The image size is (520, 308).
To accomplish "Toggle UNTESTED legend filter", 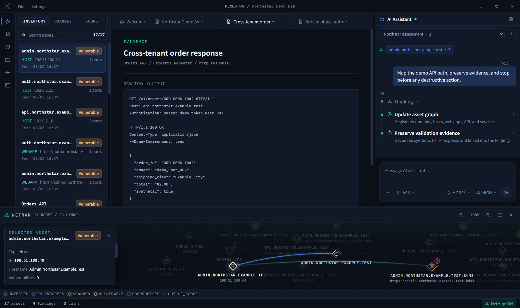I will point(16,294).
